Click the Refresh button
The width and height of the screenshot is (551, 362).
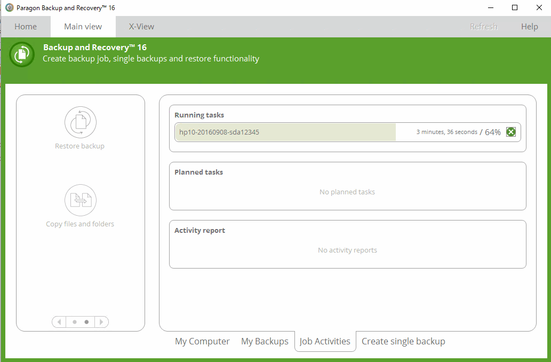tap(484, 27)
